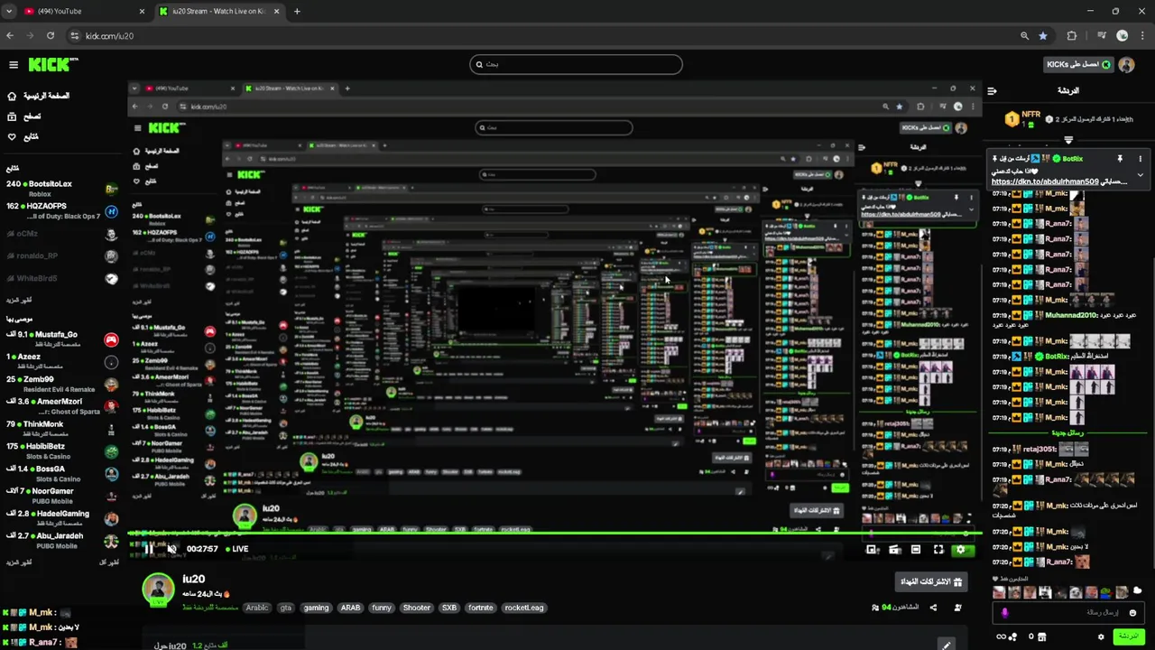
Task: Click the fortnite tag
Action: pos(481,608)
